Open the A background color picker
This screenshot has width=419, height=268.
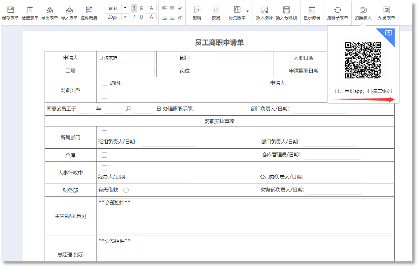(x=151, y=17)
